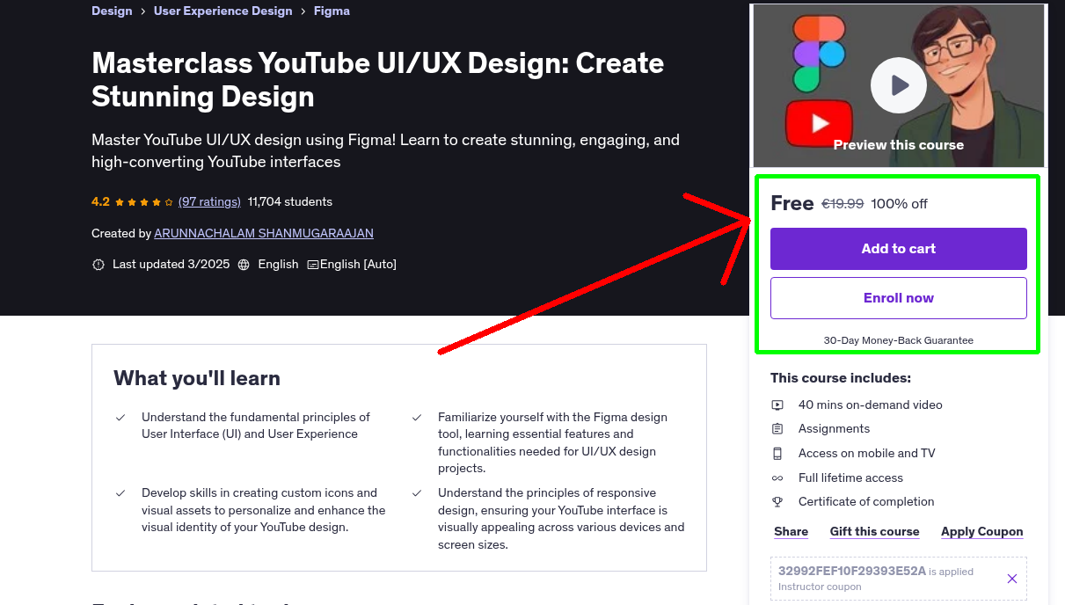Click 'Last updated 3/2025' text

(171, 265)
